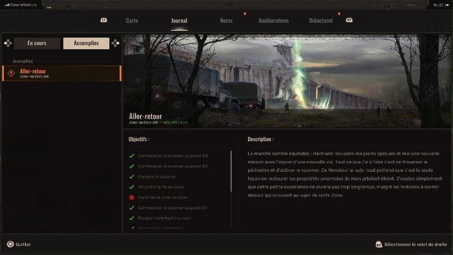Click the circle Quitter button icon
Viewport: 453px width, 255px height.
coord(10,244)
